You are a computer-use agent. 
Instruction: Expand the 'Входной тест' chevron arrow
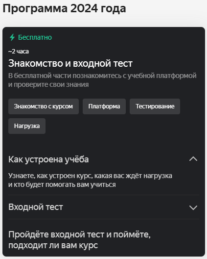point(193,207)
